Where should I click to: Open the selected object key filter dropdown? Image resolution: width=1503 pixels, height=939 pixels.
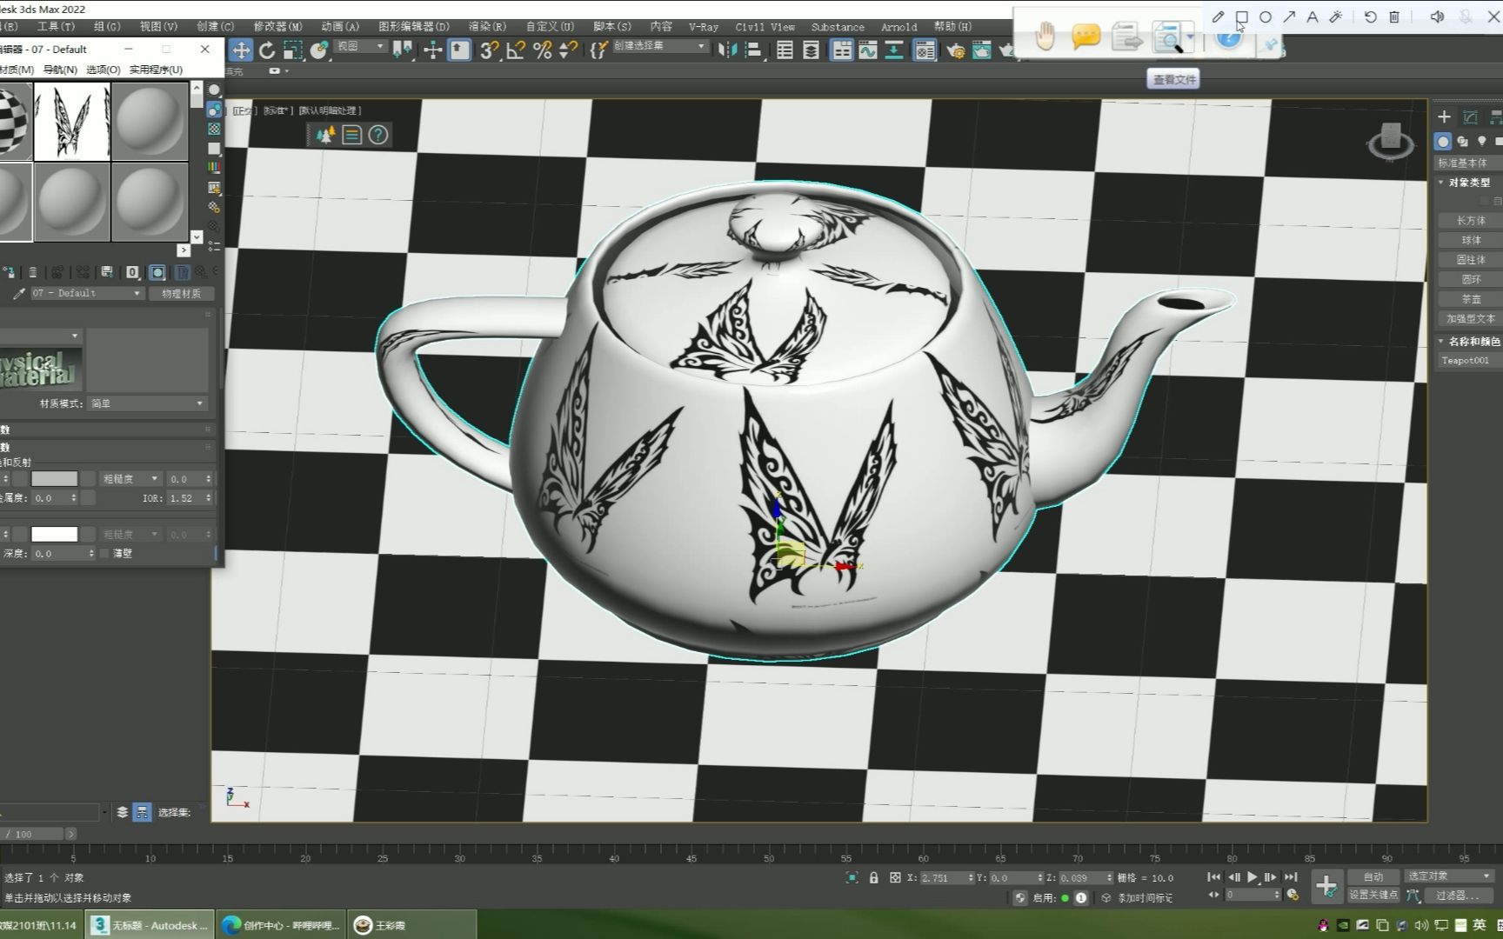[x=1448, y=876]
